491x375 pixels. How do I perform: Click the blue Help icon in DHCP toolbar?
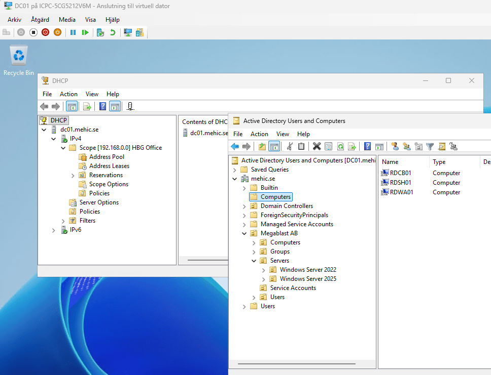[102, 107]
